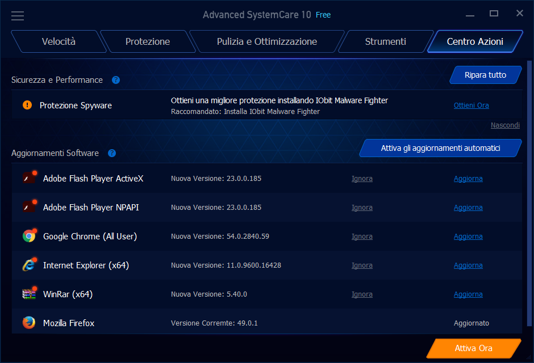Click the 'Mozilla Firefox' name label
This screenshot has width=534, height=363.
pos(69,323)
